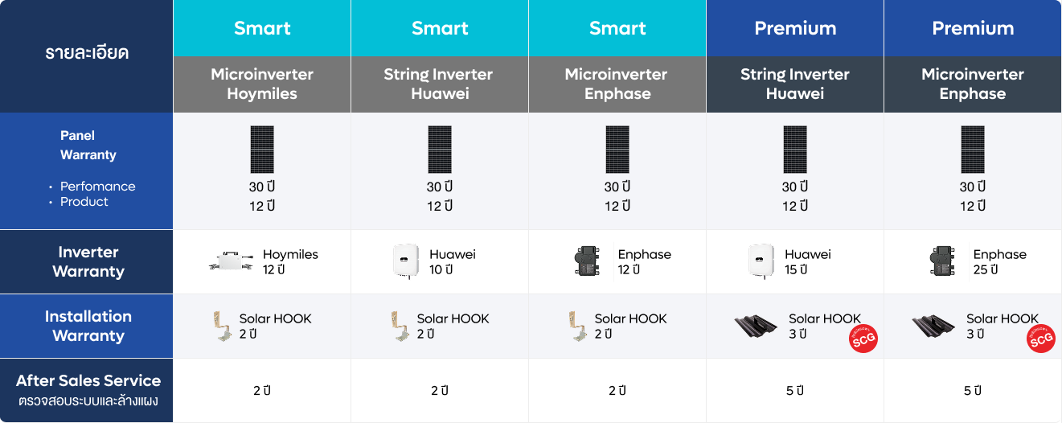Screen dimensions: 1062x423
Task: Click the solar panel image under Smart Hoymiles
Action: [261, 150]
